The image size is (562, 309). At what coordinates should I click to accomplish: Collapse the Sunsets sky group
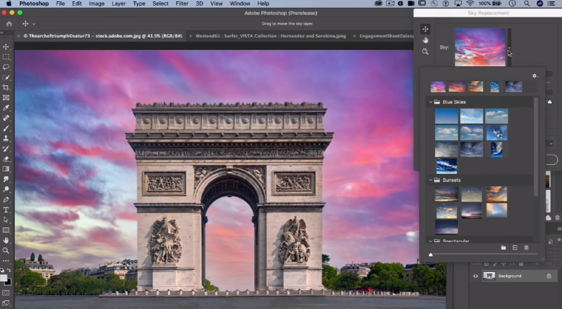point(430,180)
